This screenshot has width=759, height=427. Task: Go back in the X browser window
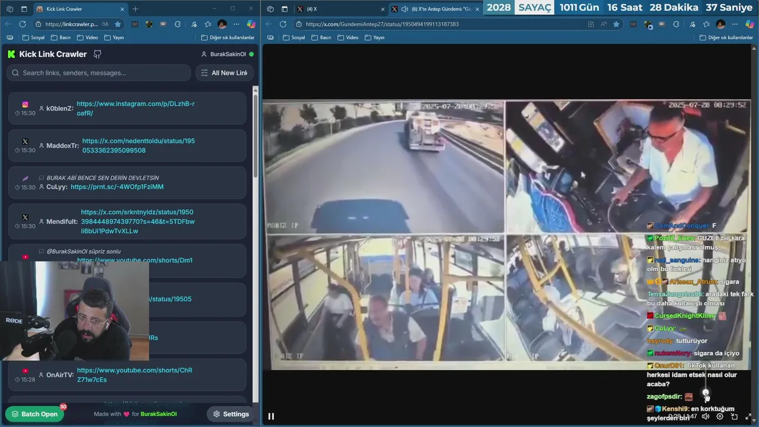coord(269,24)
